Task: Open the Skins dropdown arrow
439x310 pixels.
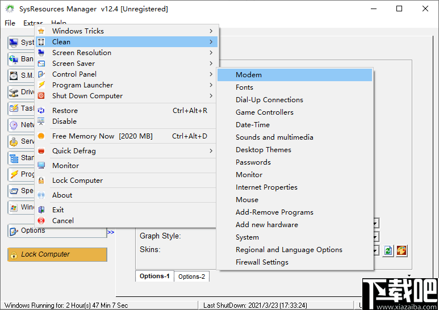Action: pyautogui.click(x=376, y=250)
